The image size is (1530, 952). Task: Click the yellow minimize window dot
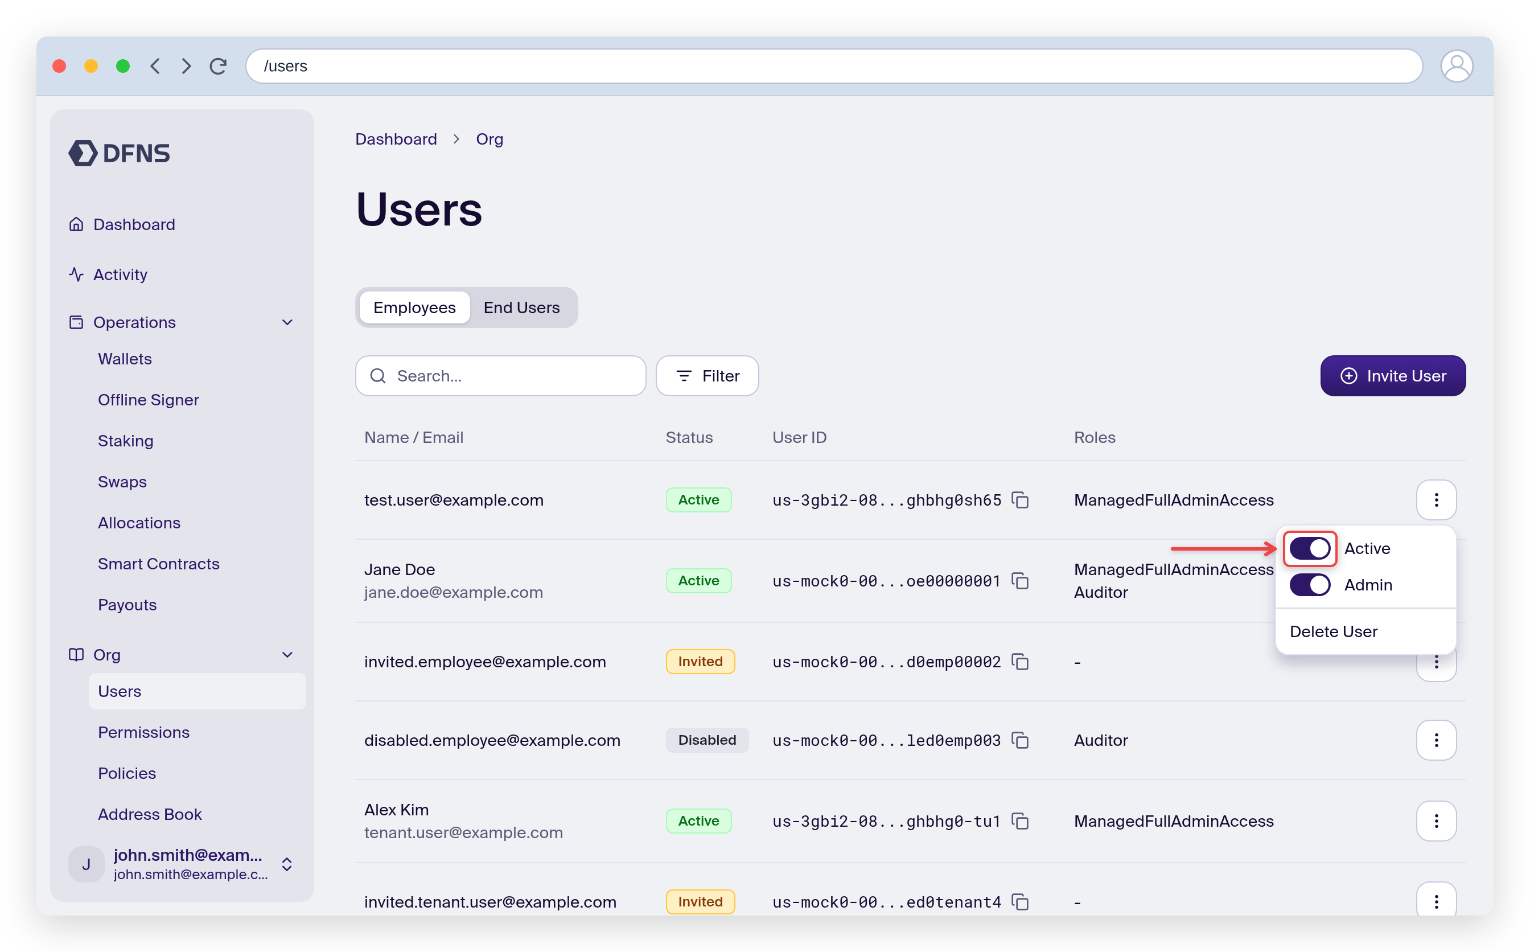[91, 66]
